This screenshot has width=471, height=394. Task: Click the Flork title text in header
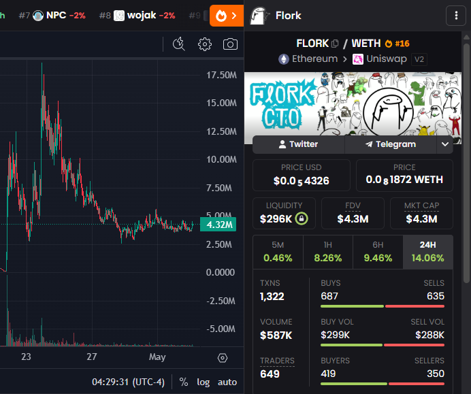[289, 16]
